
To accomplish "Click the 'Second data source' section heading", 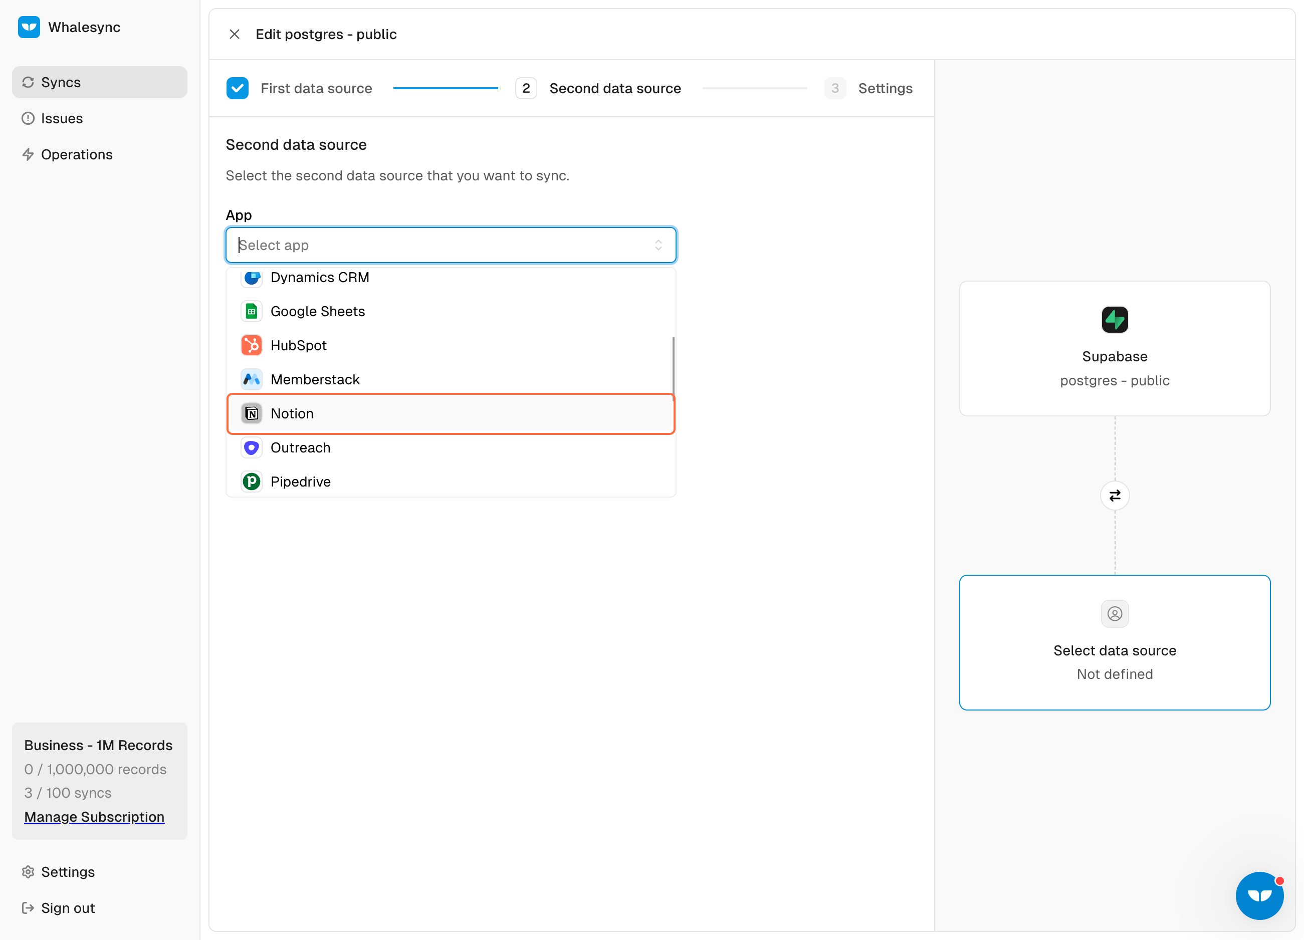I will click(296, 144).
